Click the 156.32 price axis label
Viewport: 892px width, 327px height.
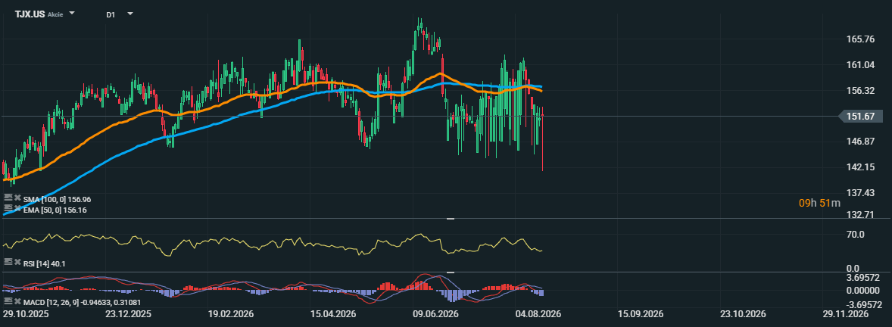click(x=861, y=90)
